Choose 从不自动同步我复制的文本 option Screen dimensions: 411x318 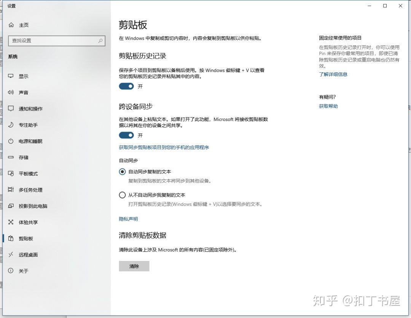pyautogui.click(x=122, y=195)
